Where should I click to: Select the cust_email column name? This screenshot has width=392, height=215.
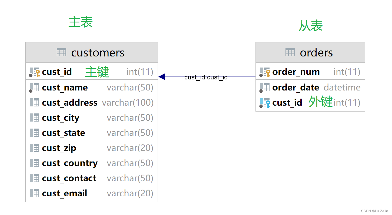(x=64, y=193)
